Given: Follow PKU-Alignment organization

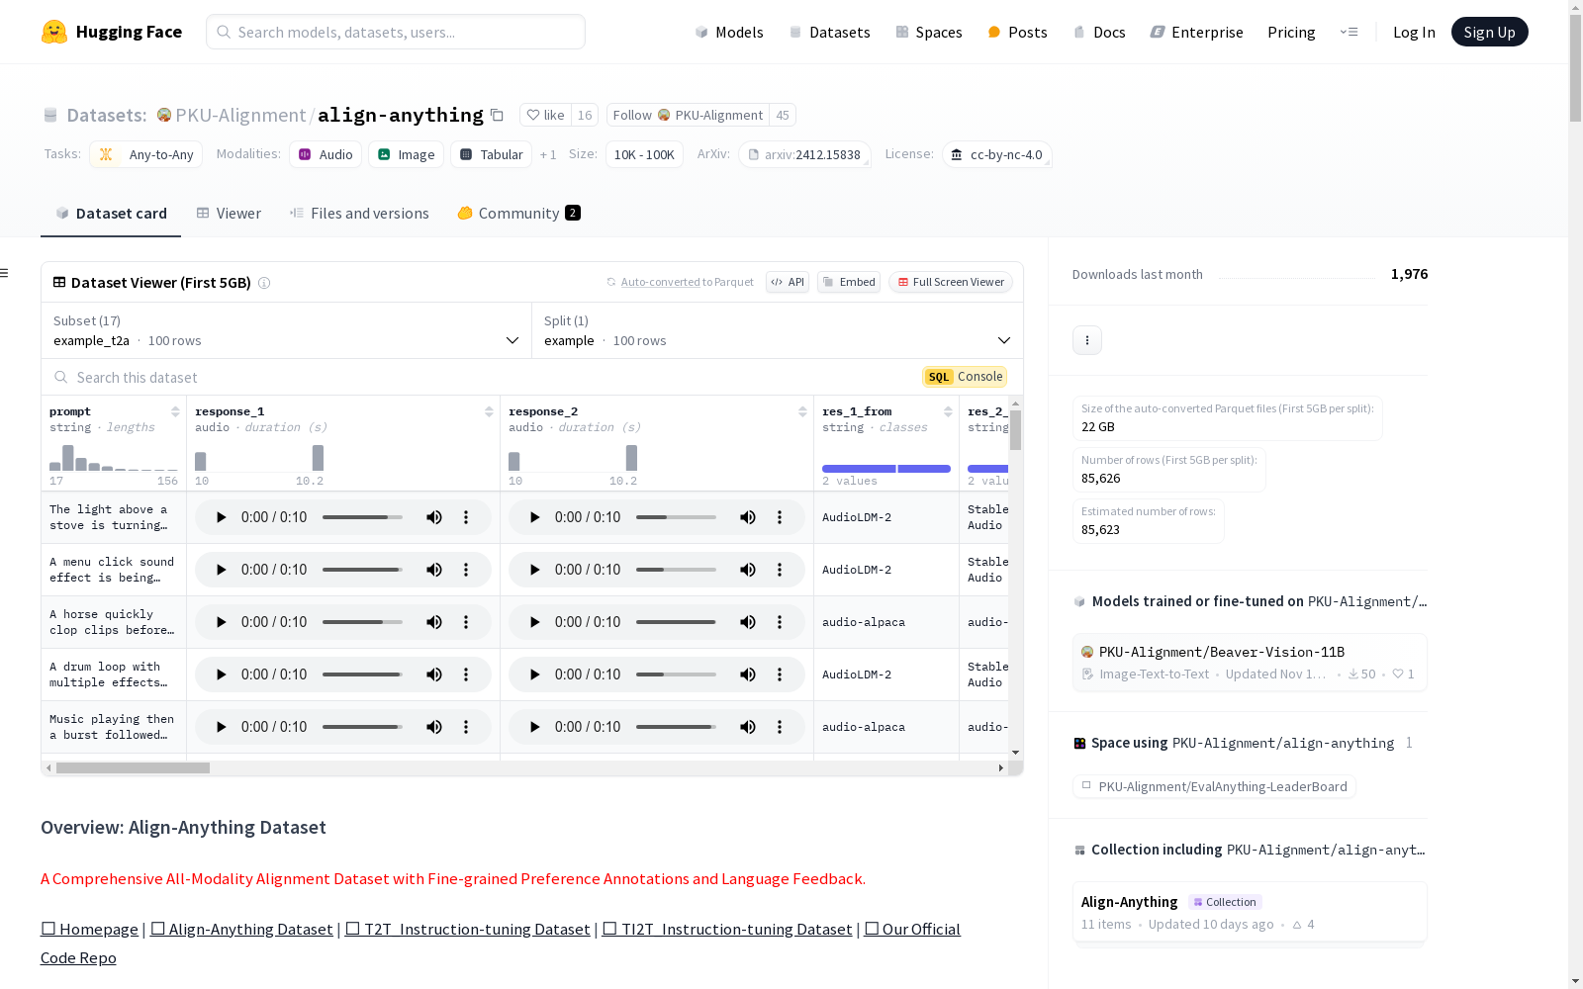Looking at the screenshot, I should 688,116.
